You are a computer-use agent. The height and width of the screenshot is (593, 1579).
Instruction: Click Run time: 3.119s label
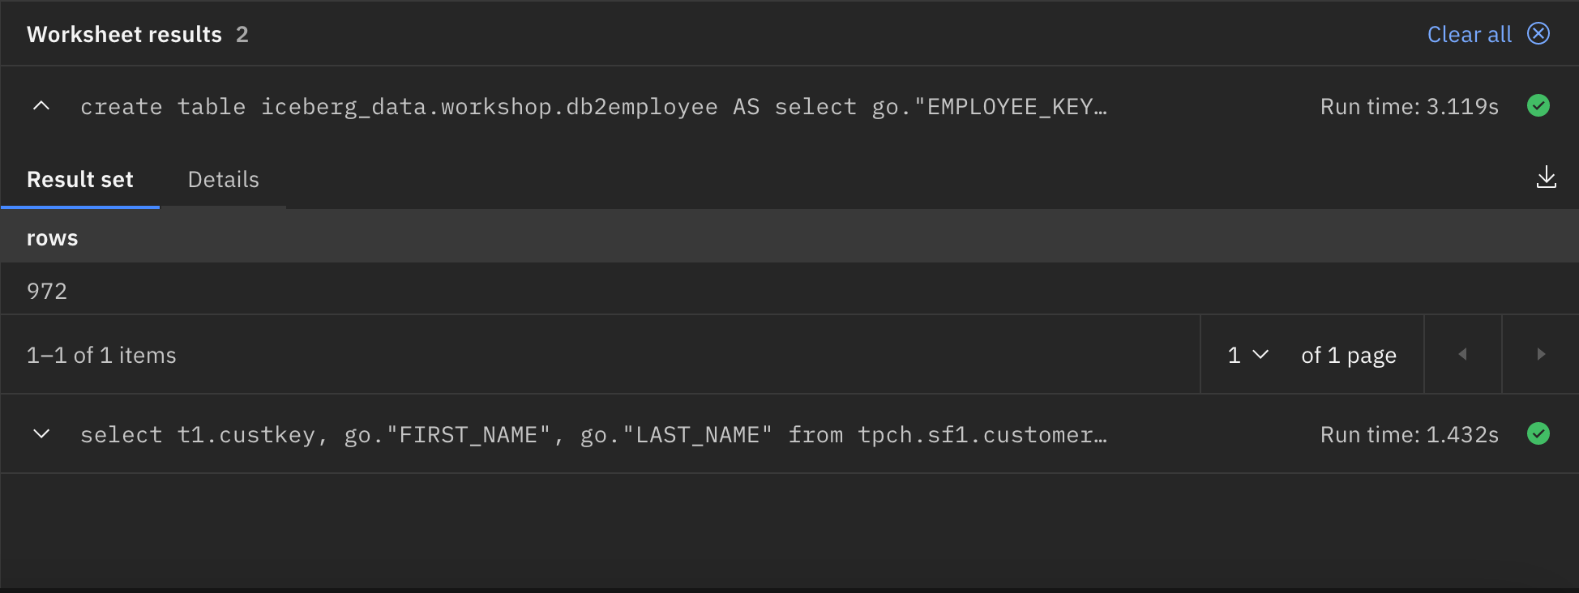tap(1410, 107)
